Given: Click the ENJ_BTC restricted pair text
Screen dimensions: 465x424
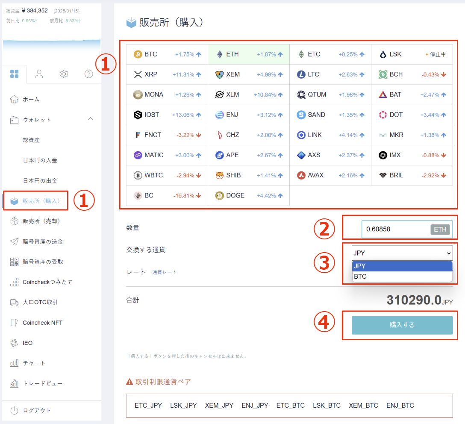Looking at the screenshot, I should point(400,406).
